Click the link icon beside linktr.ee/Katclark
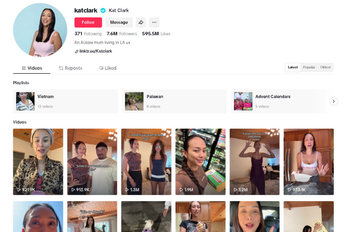Image resolution: width=344 pixels, height=232 pixels. click(76, 51)
